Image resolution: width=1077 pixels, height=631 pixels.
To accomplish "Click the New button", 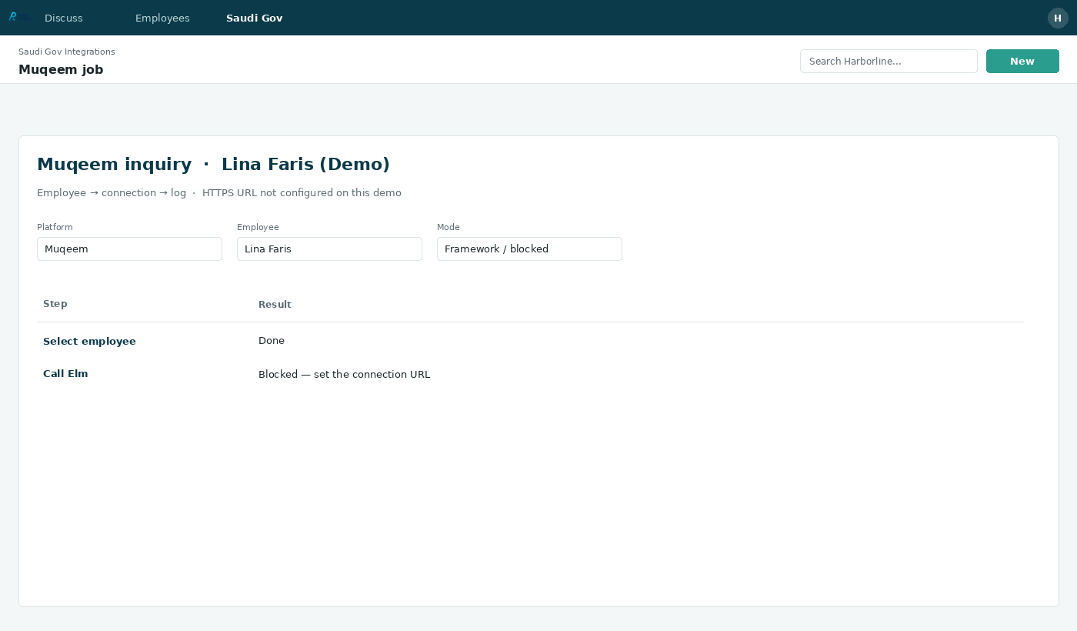I will 1022,62.
